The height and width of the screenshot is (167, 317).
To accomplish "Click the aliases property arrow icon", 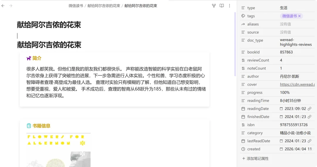I will tap(243, 24).
